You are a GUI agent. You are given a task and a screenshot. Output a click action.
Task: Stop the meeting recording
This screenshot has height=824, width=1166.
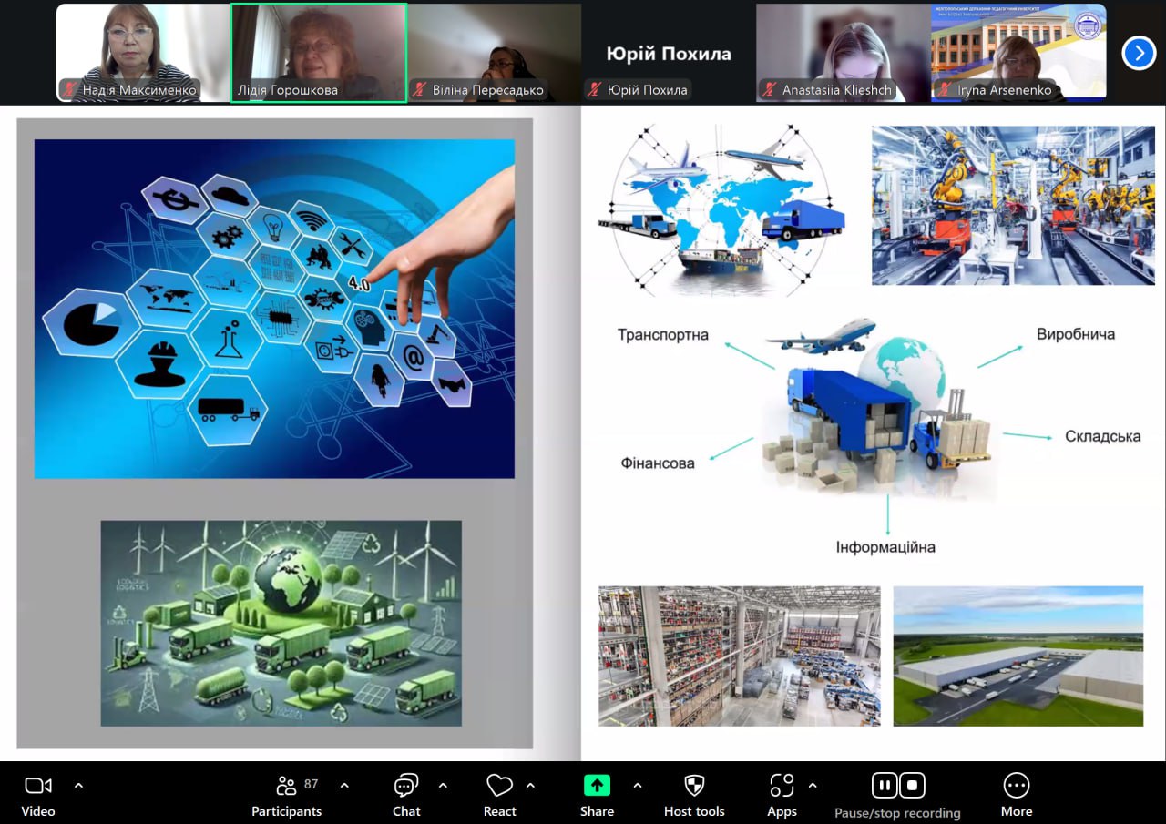pos(913,785)
